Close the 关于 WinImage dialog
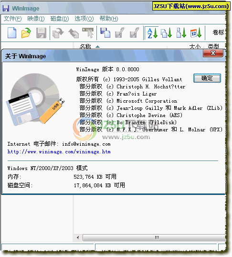 pos(213,53)
